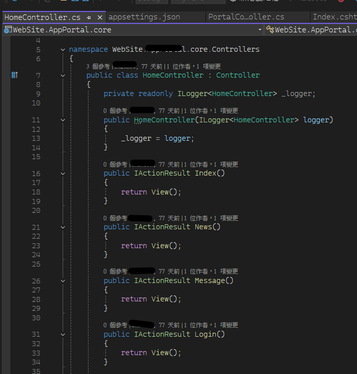Open the Index.cshtml tab
The height and width of the screenshot is (374, 357).
335,17
